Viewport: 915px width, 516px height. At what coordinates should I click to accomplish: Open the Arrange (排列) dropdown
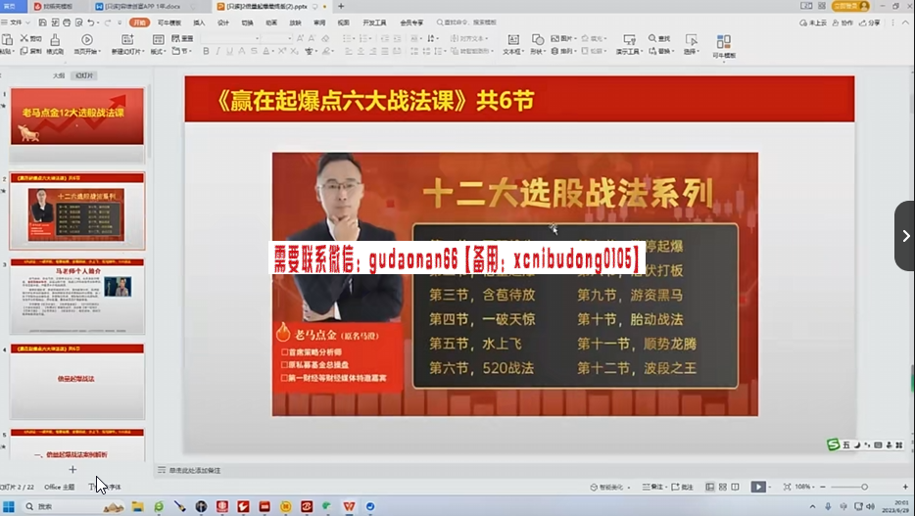coord(563,51)
